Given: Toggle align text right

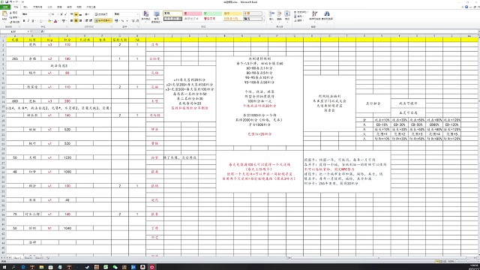Looking at the screenshot, I should 80,21.
